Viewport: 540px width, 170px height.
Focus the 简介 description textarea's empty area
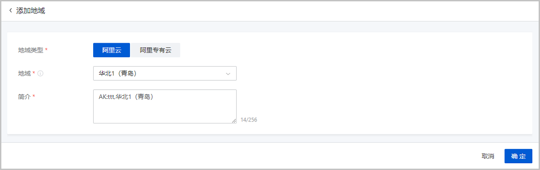point(165,112)
